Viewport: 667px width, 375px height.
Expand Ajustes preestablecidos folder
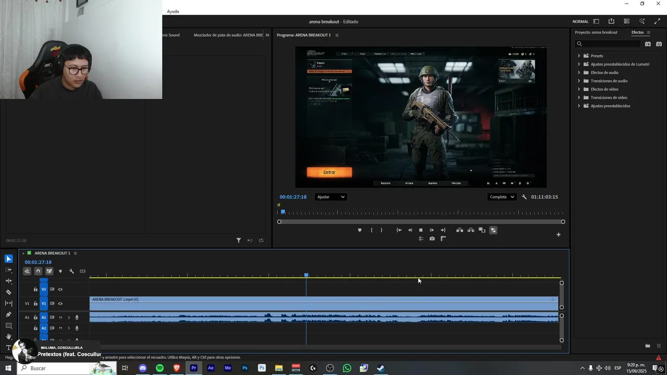pyautogui.click(x=578, y=106)
